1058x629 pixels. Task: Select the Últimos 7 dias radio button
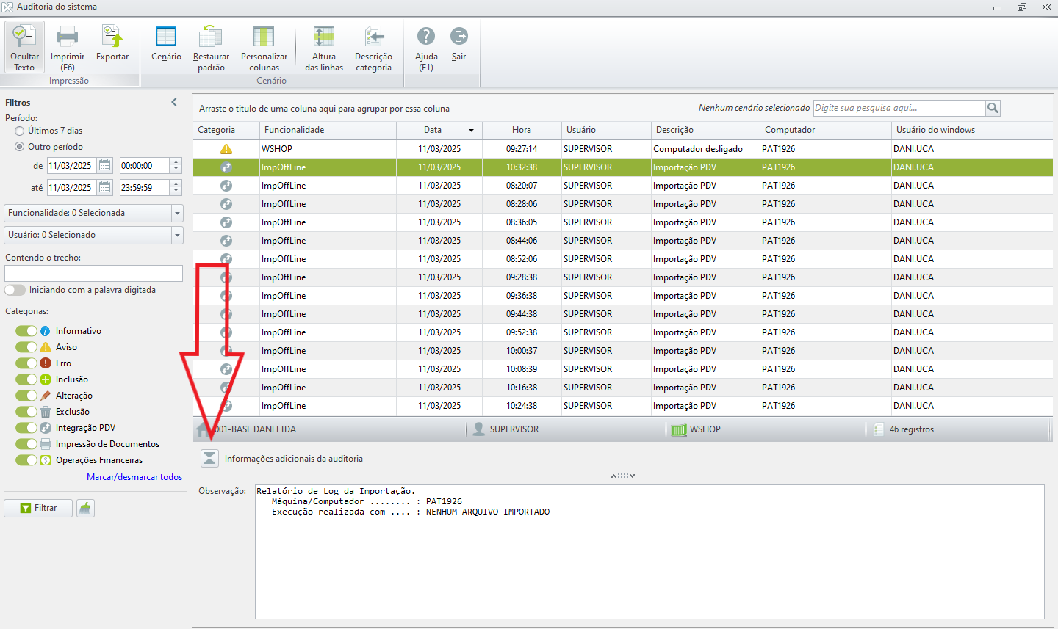tap(20, 131)
